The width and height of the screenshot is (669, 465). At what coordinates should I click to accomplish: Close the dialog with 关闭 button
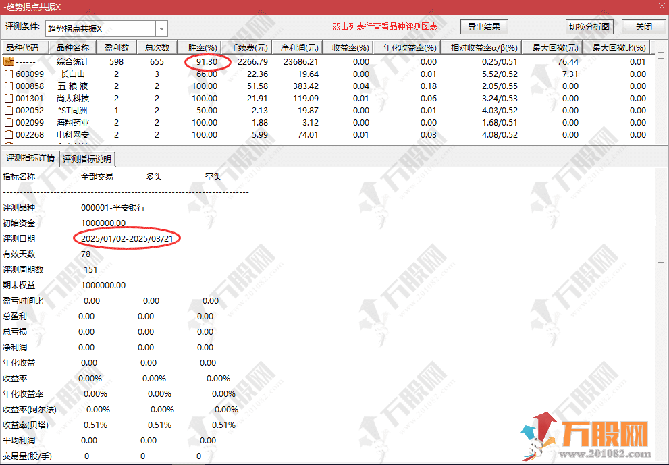[643, 27]
